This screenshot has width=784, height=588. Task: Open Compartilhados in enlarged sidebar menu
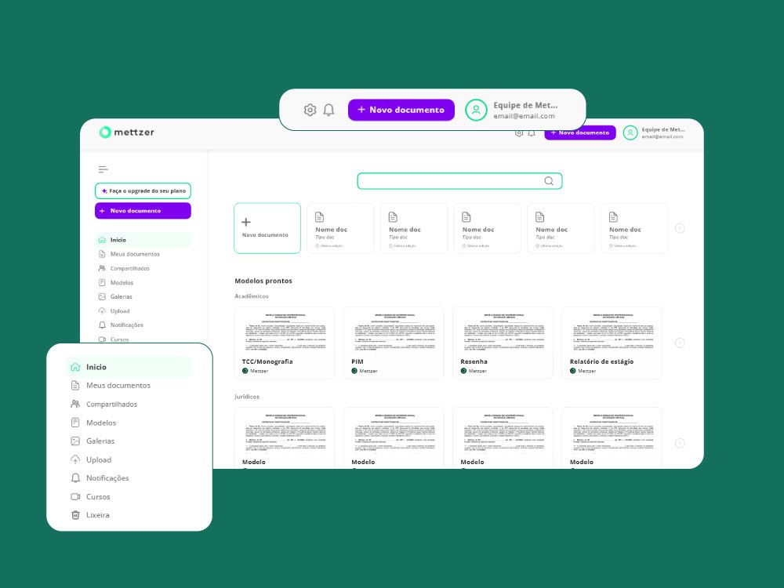click(x=111, y=404)
